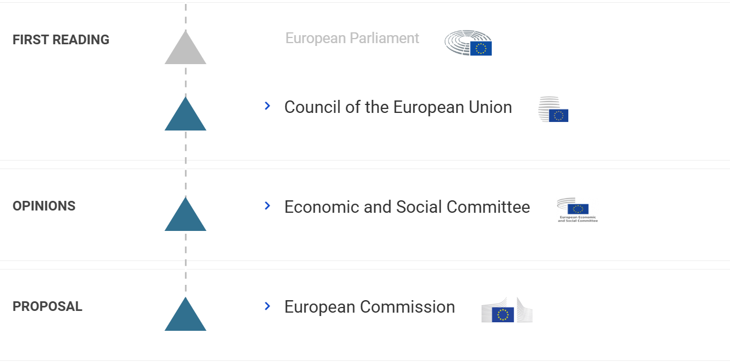Screen dimensions: 730x362
Task: Expand the Council of the European Union chevron
Action: click(267, 106)
